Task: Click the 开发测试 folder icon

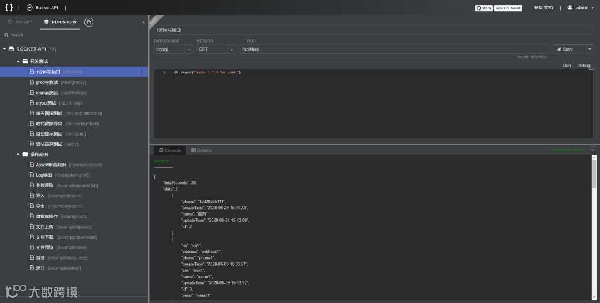Action: tap(25, 61)
